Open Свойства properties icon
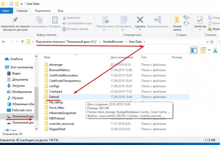This screenshot has height=145, width=220. (x=200, y=20)
